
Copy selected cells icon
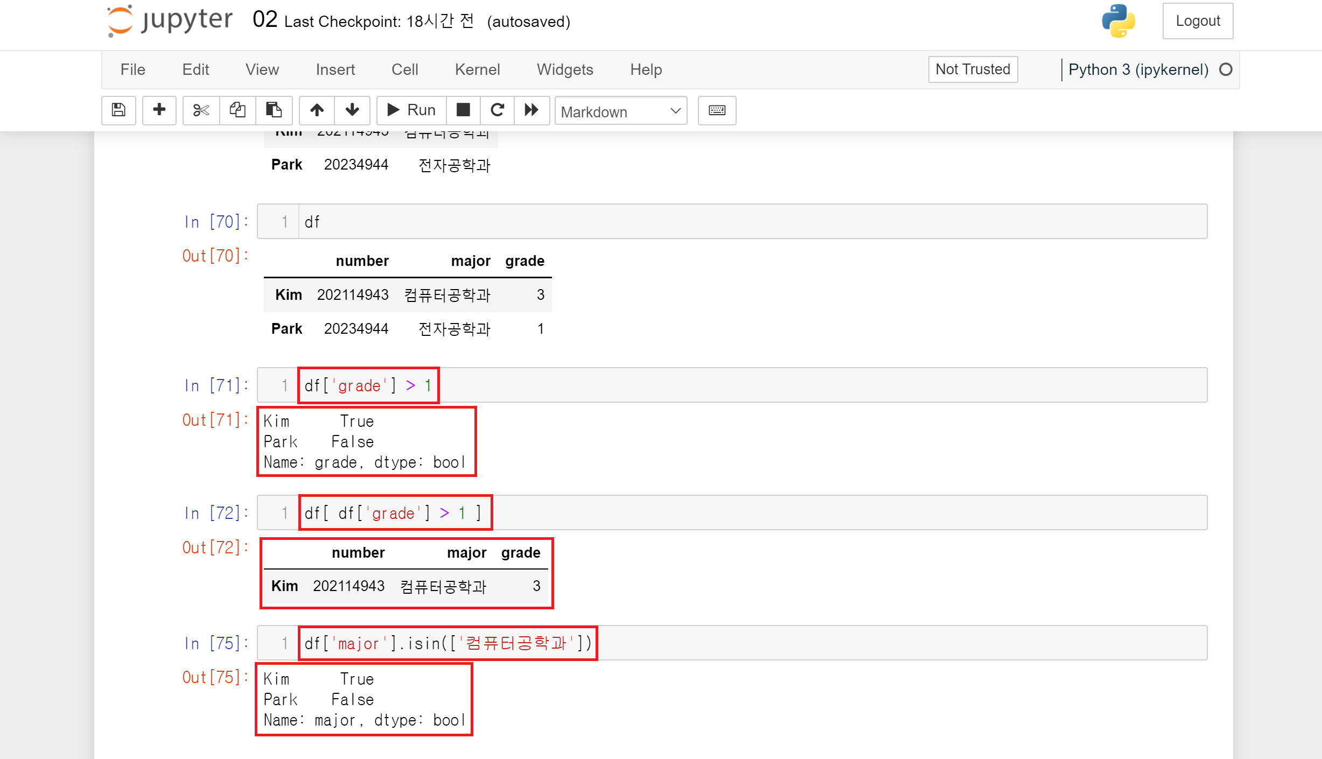[237, 110]
